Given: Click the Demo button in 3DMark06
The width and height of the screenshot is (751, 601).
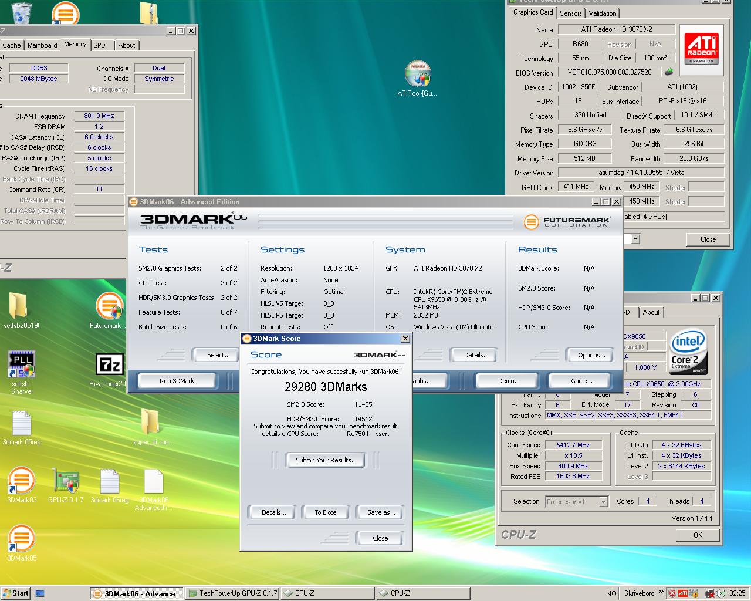Looking at the screenshot, I should (x=509, y=381).
